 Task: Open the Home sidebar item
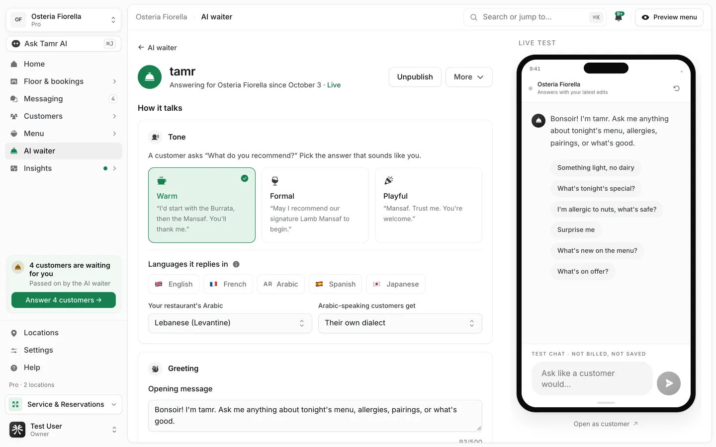(x=64, y=64)
